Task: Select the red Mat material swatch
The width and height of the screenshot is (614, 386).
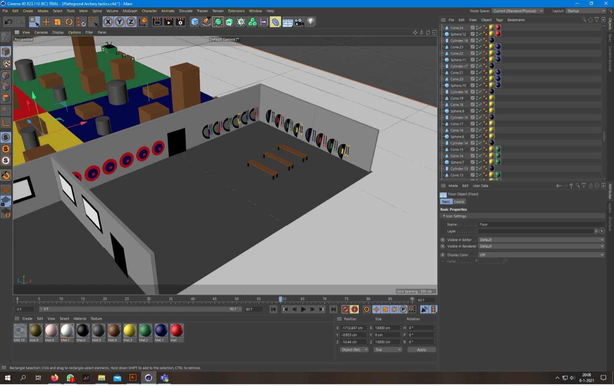Action: 177,331
